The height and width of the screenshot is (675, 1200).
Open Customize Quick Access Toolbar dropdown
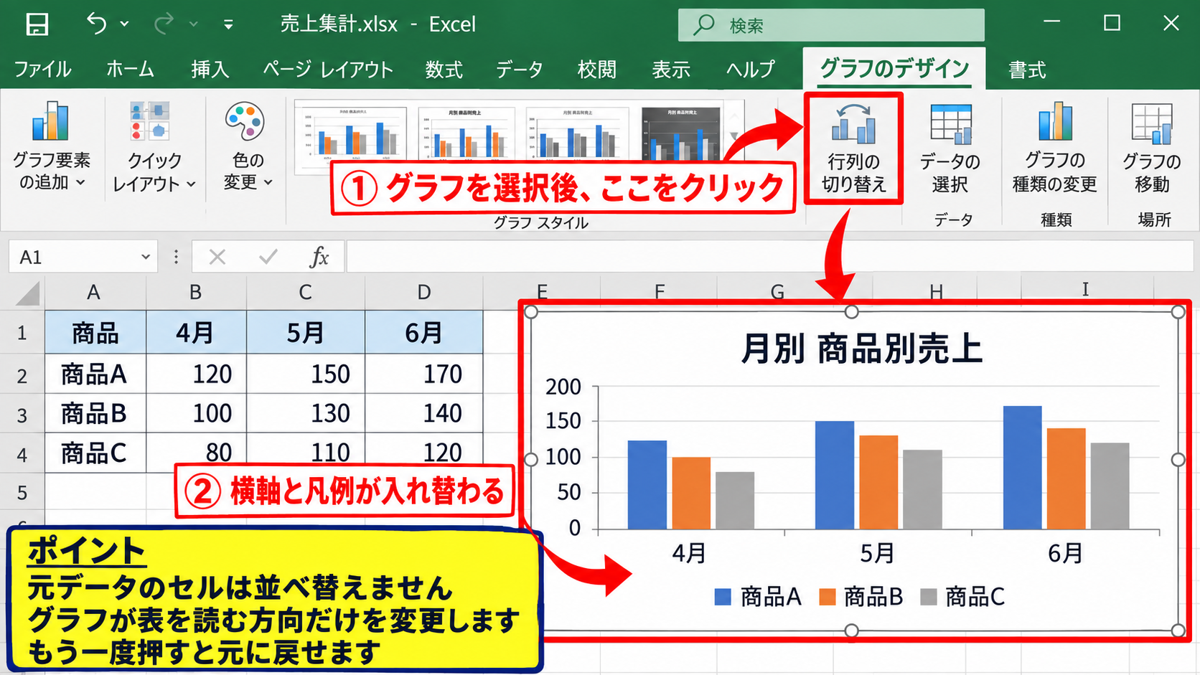click(x=228, y=24)
